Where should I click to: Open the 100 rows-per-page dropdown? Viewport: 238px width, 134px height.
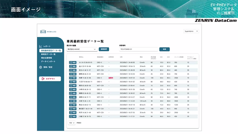(72, 122)
